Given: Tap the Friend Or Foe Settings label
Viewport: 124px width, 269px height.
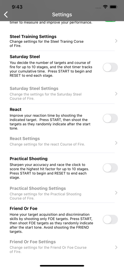Looking at the screenshot, I should click(33, 242).
